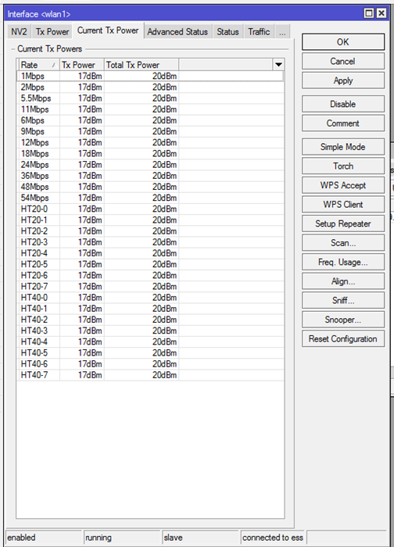Select the 24Mbps rate row
394x547 pixels.
(150, 165)
